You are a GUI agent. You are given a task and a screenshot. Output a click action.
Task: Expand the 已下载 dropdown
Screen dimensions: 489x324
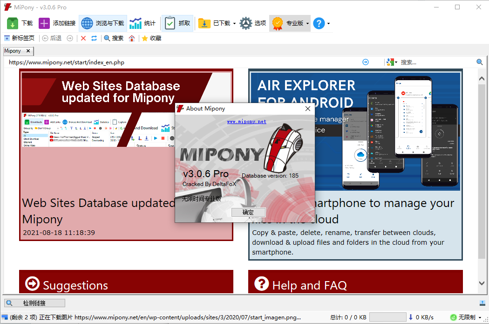tap(234, 23)
